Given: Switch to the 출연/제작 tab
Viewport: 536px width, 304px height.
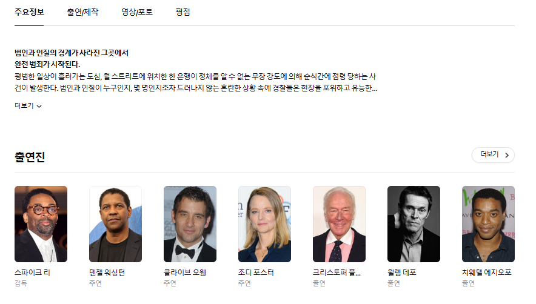Looking at the screenshot, I should pyautogui.click(x=82, y=12).
